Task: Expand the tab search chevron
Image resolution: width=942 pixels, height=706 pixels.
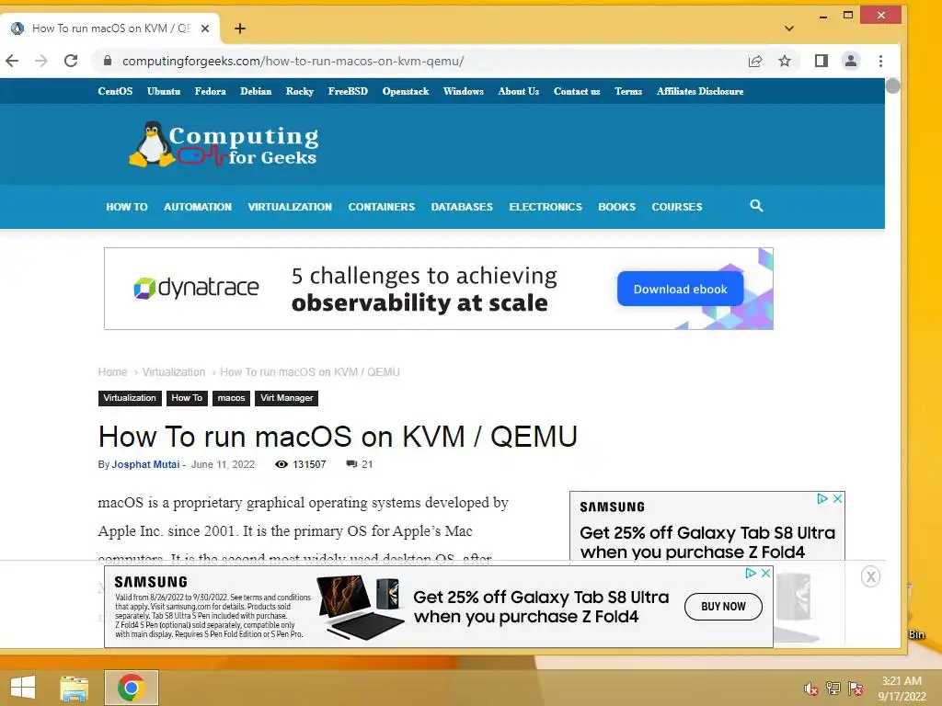Action: [789, 28]
